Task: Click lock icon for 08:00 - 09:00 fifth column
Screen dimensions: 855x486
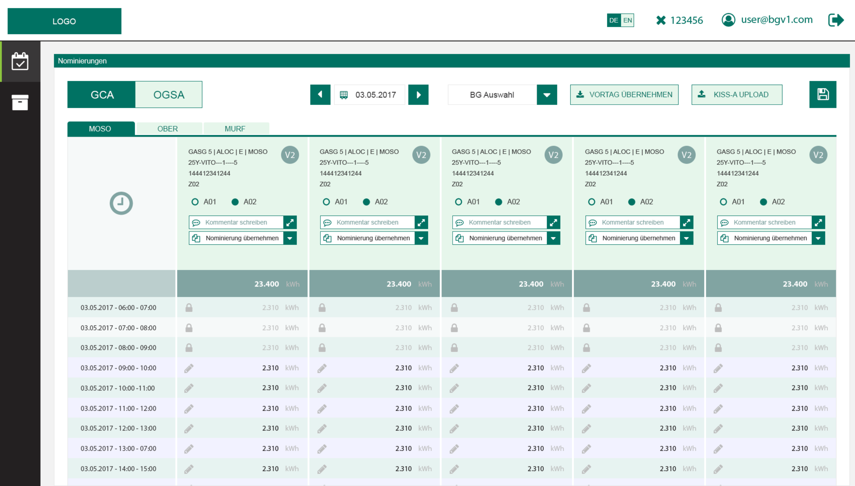Action: (x=718, y=348)
